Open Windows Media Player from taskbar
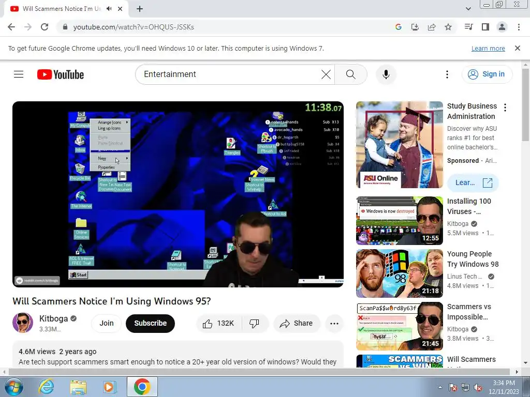The image size is (530, 397). click(x=109, y=387)
